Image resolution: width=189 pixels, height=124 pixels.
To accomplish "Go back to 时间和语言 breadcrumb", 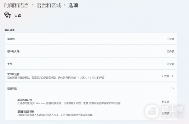I will click(x=16, y=5).
